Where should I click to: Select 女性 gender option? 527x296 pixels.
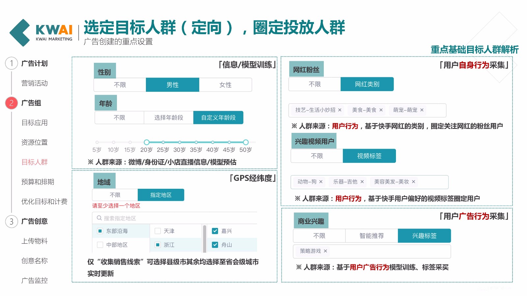[x=225, y=85]
